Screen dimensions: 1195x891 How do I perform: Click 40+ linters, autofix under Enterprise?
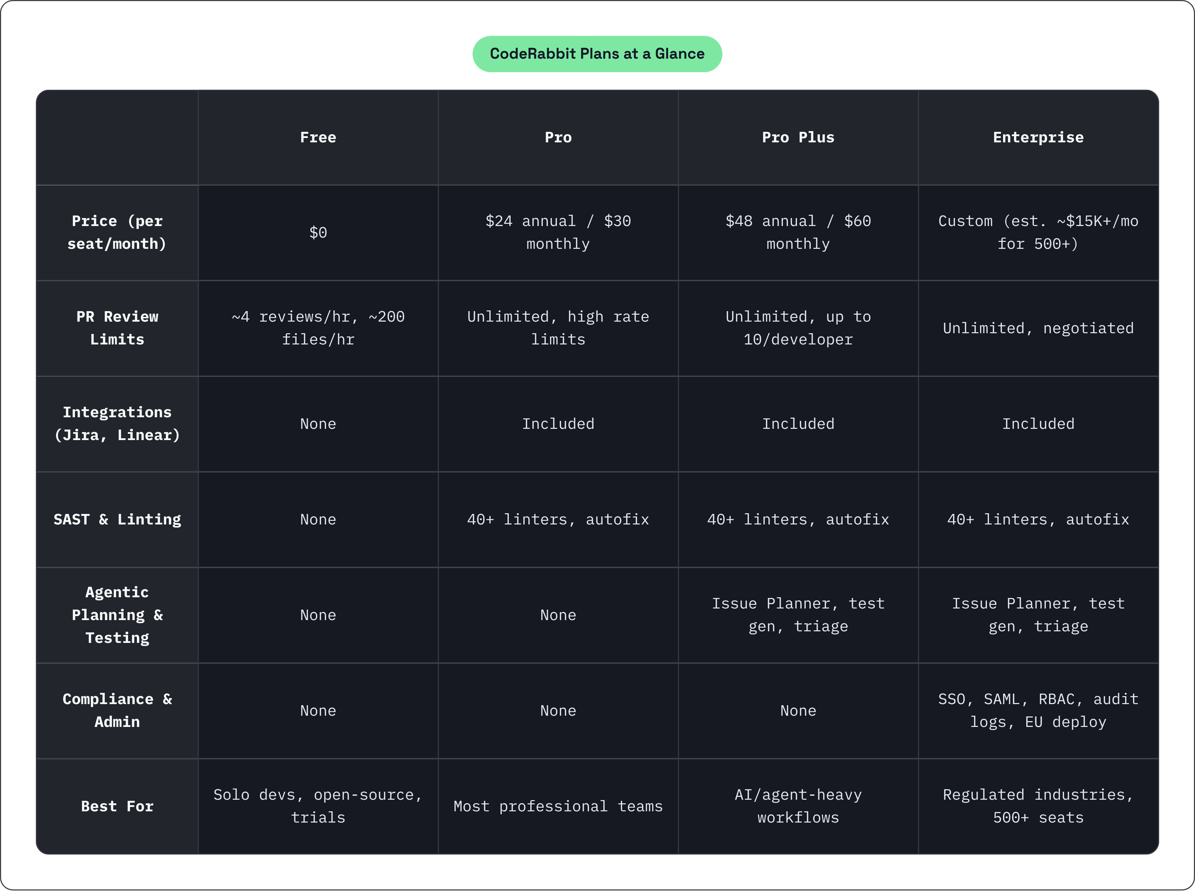(1038, 519)
